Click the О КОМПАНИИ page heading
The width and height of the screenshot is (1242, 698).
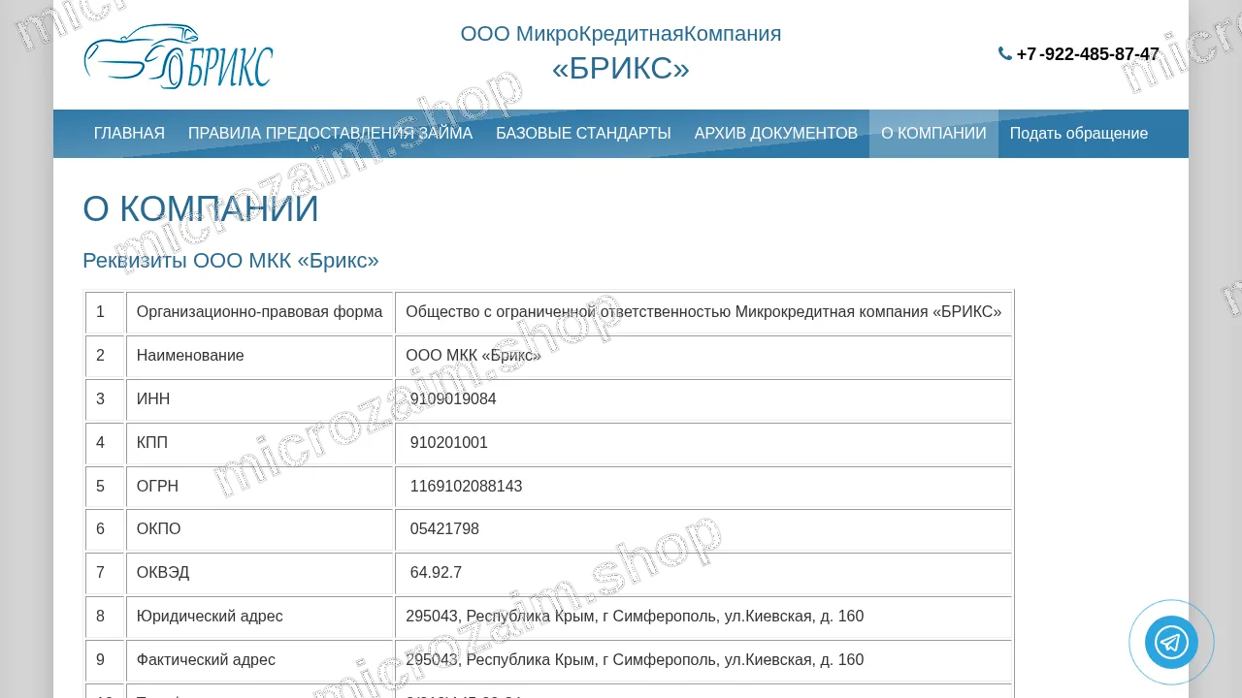tap(201, 209)
